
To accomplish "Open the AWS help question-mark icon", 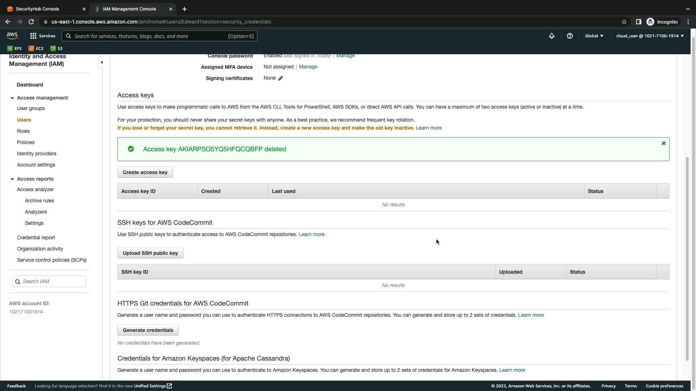I will [569, 36].
